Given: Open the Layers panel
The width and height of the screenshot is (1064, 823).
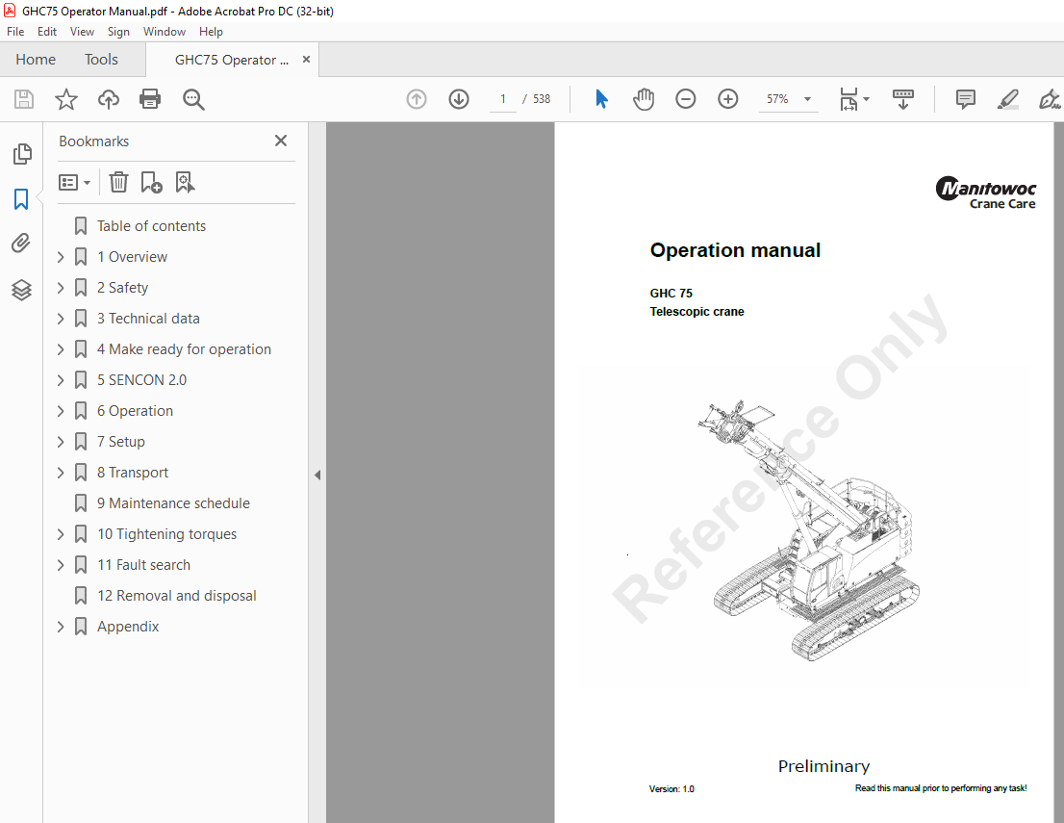Looking at the screenshot, I should [21, 290].
